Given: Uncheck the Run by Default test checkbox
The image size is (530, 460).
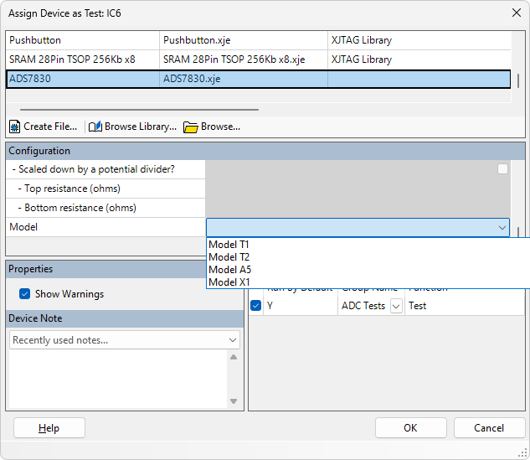Looking at the screenshot, I should click(x=256, y=306).
